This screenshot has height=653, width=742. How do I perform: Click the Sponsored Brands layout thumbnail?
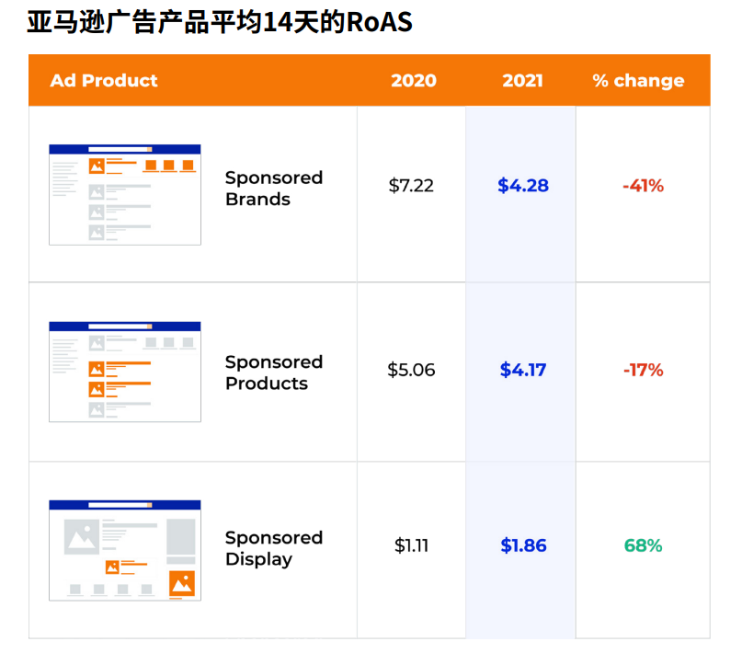[x=125, y=194]
